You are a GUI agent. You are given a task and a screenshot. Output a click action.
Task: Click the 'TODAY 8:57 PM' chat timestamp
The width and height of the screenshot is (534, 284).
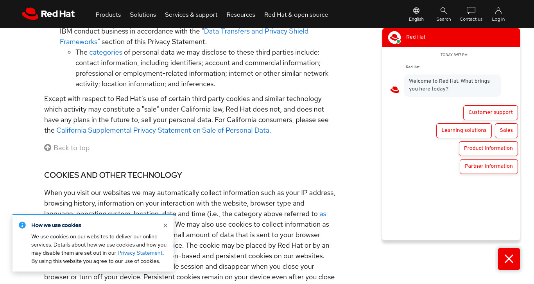click(x=454, y=55)
